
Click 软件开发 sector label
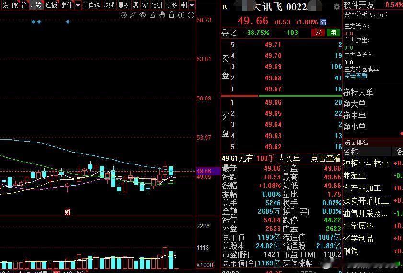point(359,5)
